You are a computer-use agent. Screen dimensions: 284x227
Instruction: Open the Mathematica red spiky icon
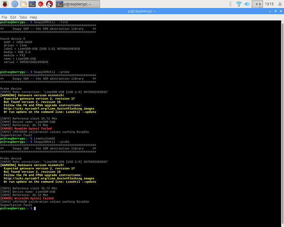click(41, 4)
